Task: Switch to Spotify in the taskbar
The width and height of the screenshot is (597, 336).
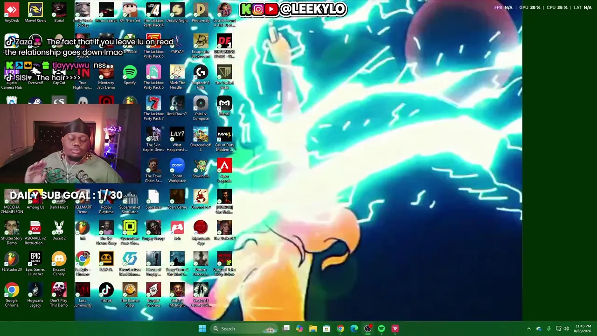Action: (x=382, y=329)
